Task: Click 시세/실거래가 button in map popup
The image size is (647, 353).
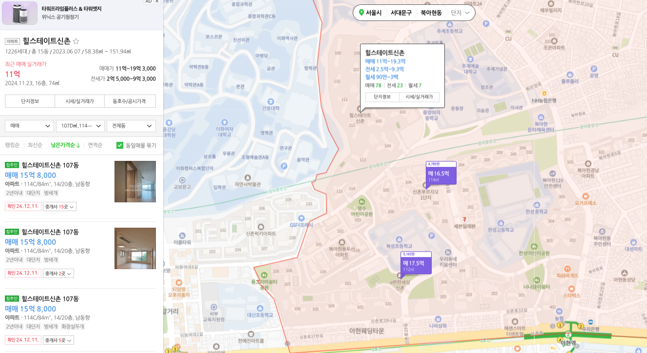Action: [419, 97]
